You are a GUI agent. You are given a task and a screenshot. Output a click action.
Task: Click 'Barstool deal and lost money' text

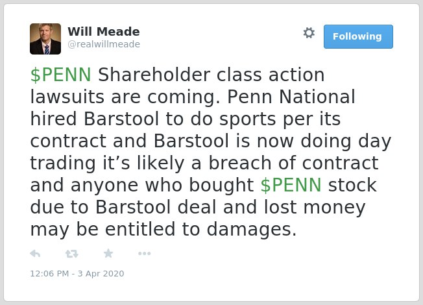pos(230,207)
